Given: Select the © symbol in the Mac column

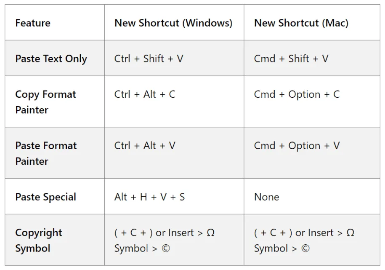Looking at the screenshot, I should coord(305,248).
